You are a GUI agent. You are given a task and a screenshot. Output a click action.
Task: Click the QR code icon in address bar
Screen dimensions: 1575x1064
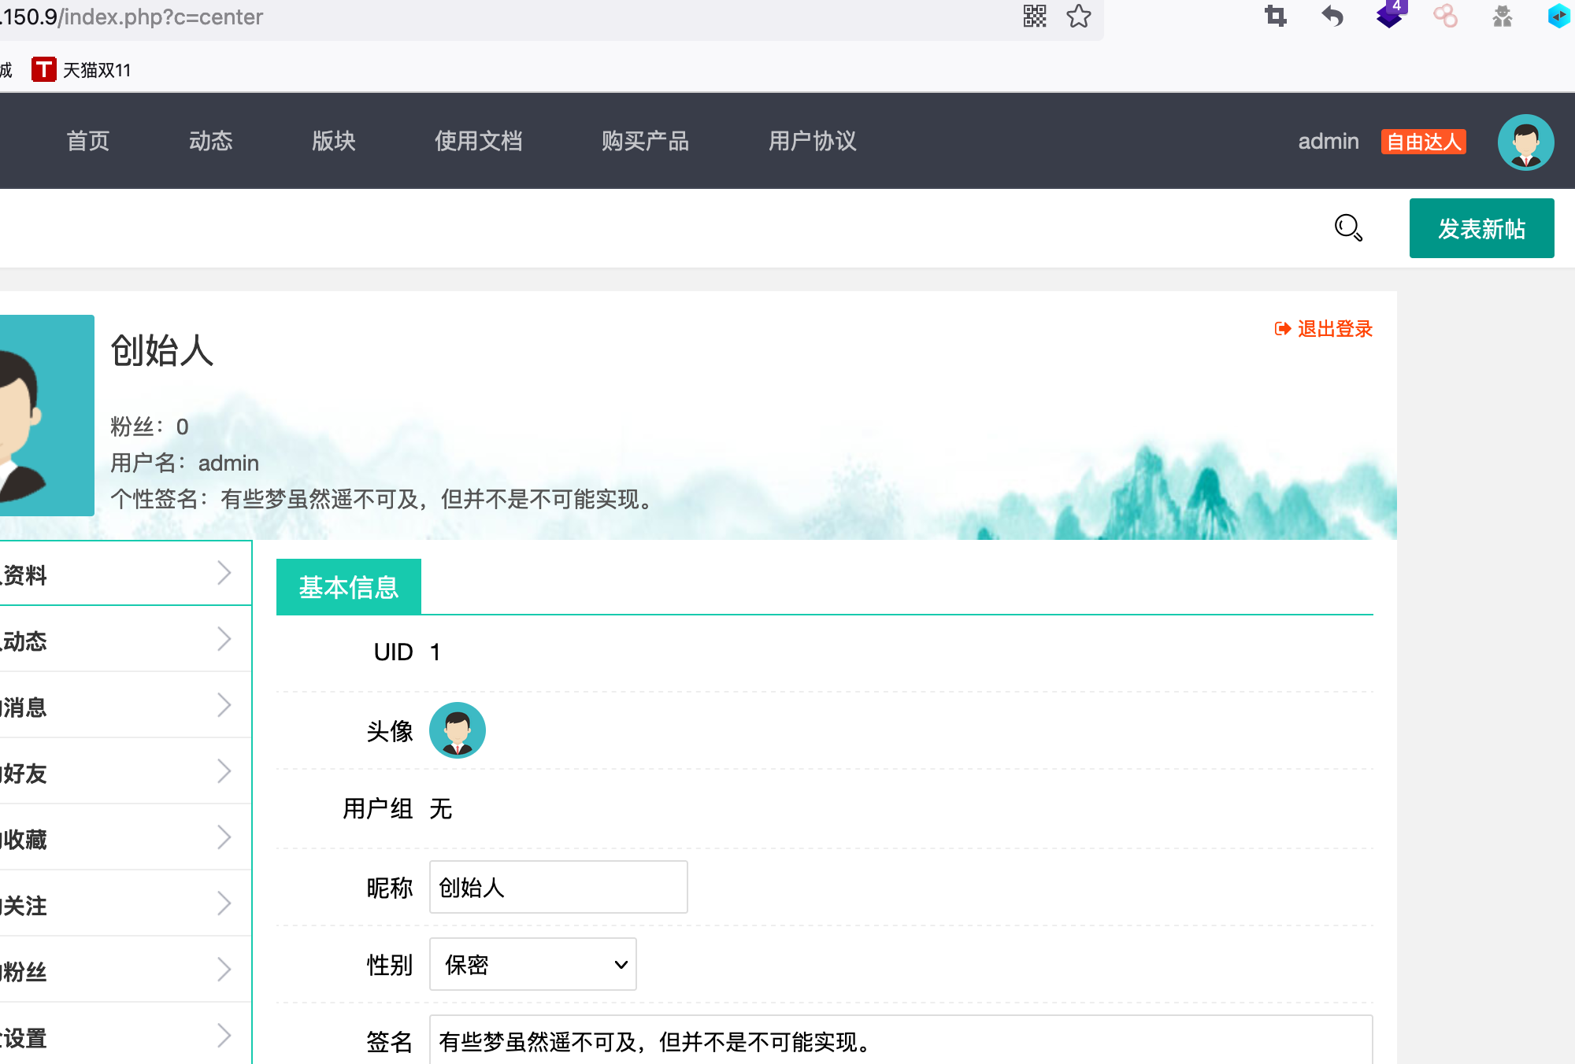(x=1034, y=17)
